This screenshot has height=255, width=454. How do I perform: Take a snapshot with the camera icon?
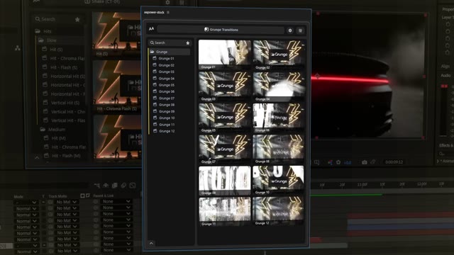[x=364, y=162]
